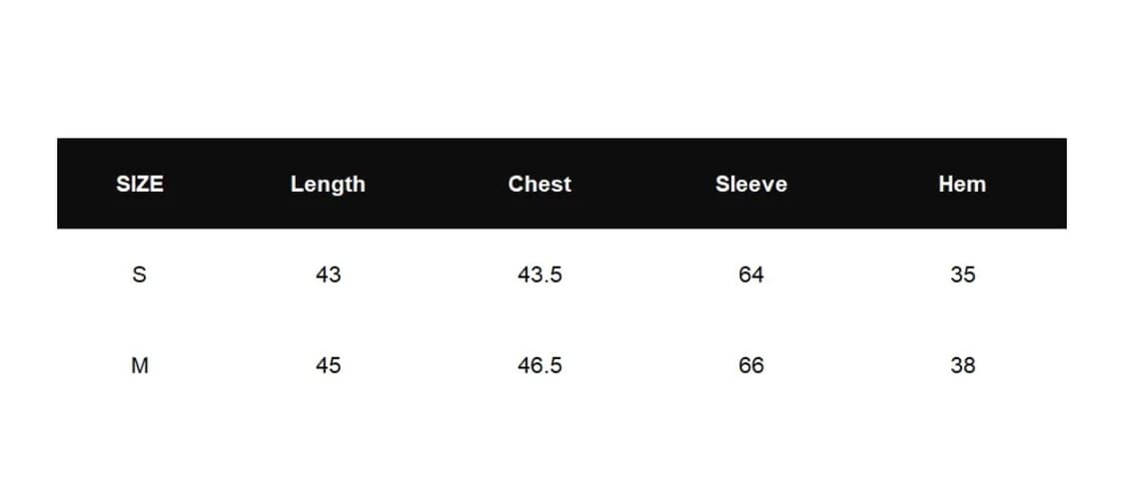Click the black header bar right of Hem
1124x481 pixels.
(x=1029, y=184)
